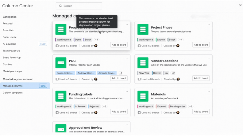Click the POC dropdown-type column icon

[x=61, y=63]
